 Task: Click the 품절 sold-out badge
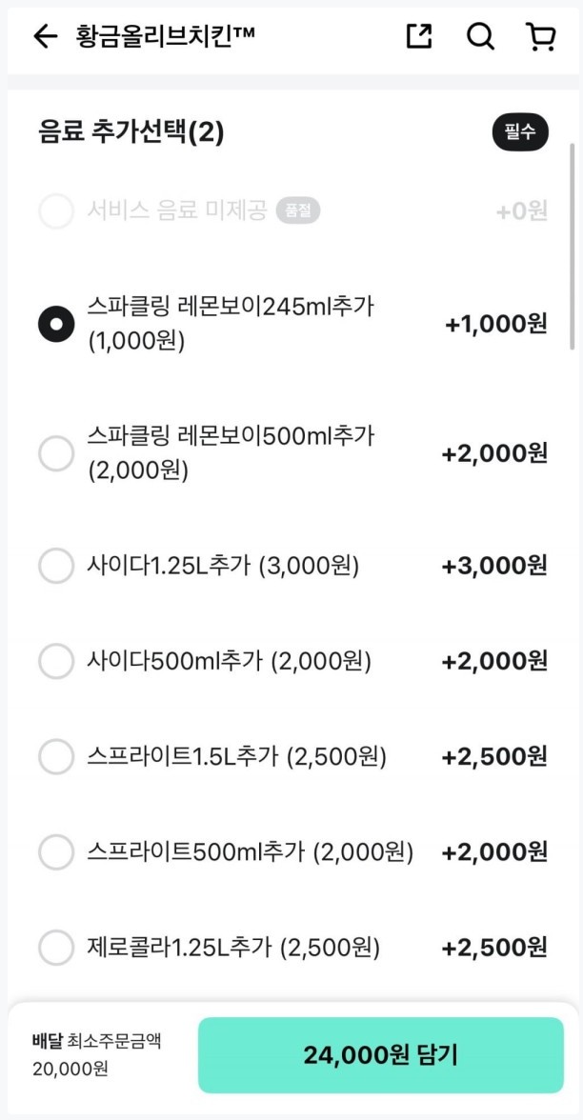tap(298, 210)
